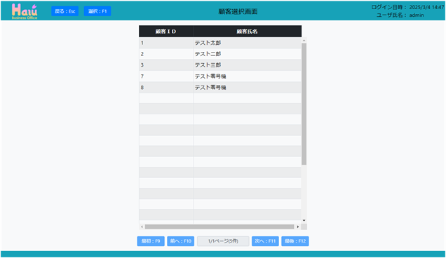Image resolution: width=446 pixels, height=258 pixels.
Task: Click the 1/1ページ(5件) page indicator field
Action: point(223,241)
